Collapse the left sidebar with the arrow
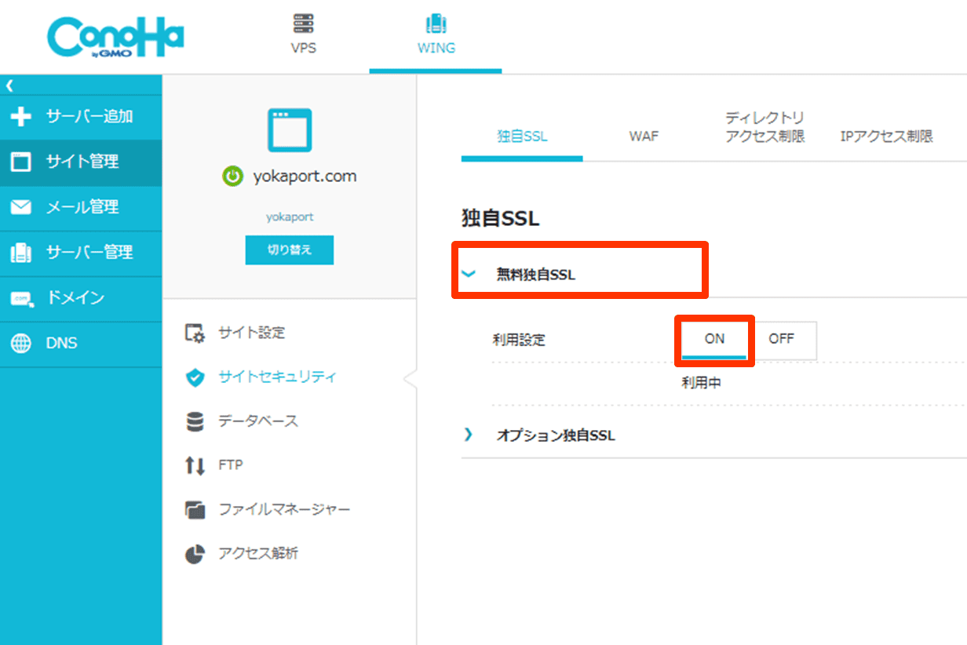 pos(9,86)
